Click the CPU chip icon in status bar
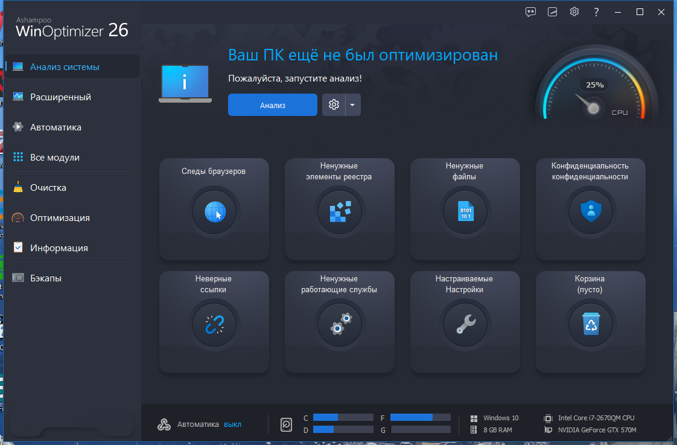677x445 pixels. (548, 418)
